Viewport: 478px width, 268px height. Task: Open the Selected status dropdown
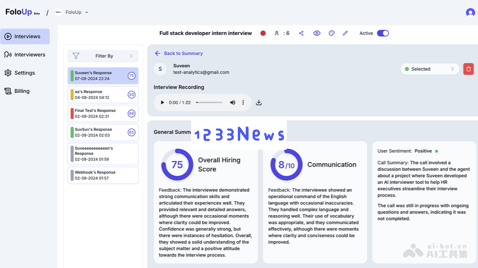point(429,69)
